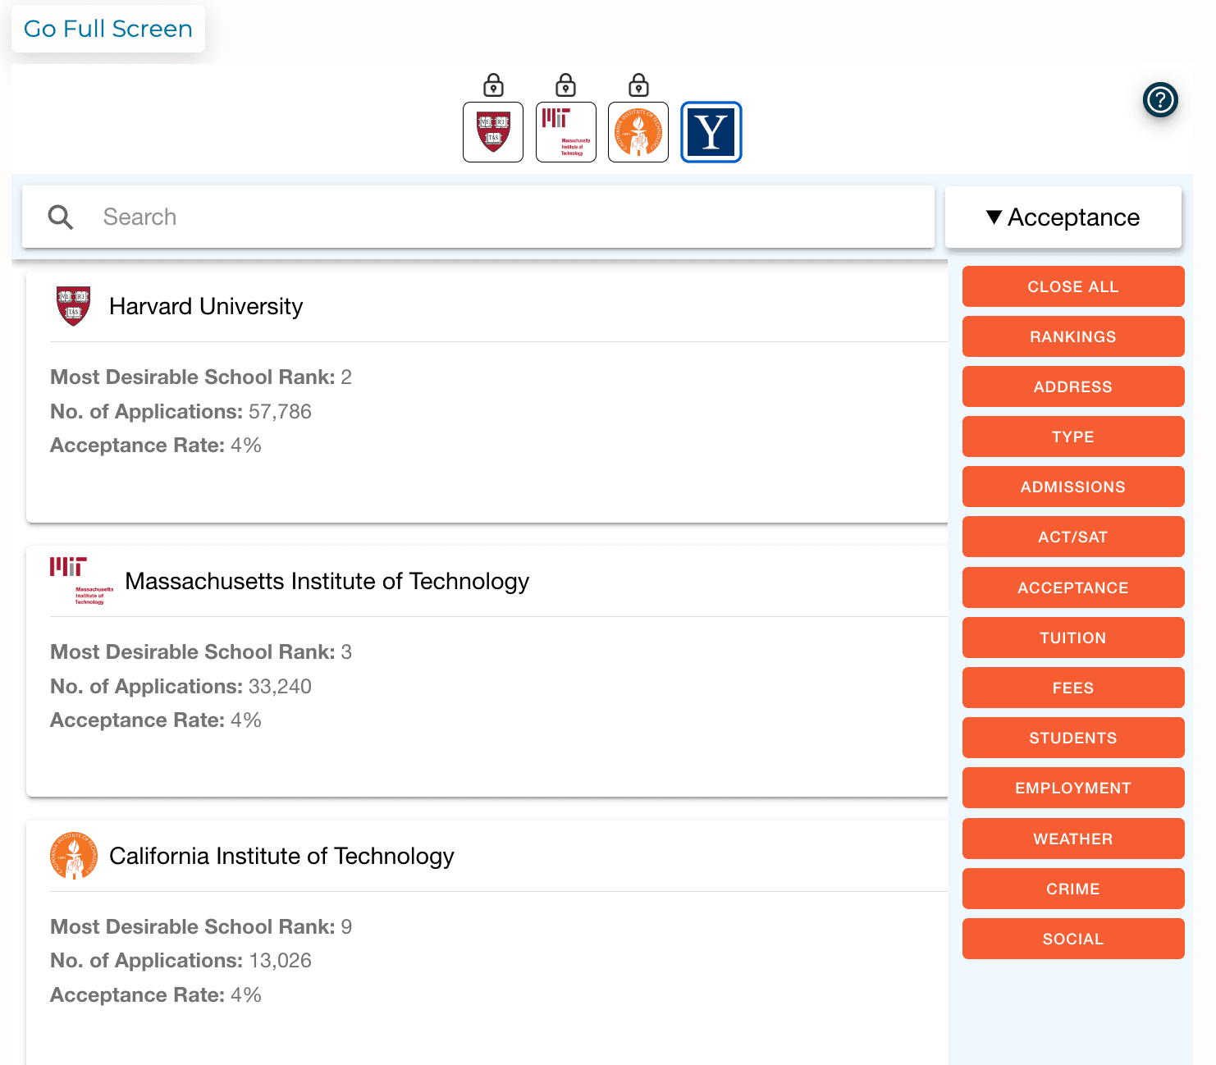Open the help question mark icon

[1160, 100]
